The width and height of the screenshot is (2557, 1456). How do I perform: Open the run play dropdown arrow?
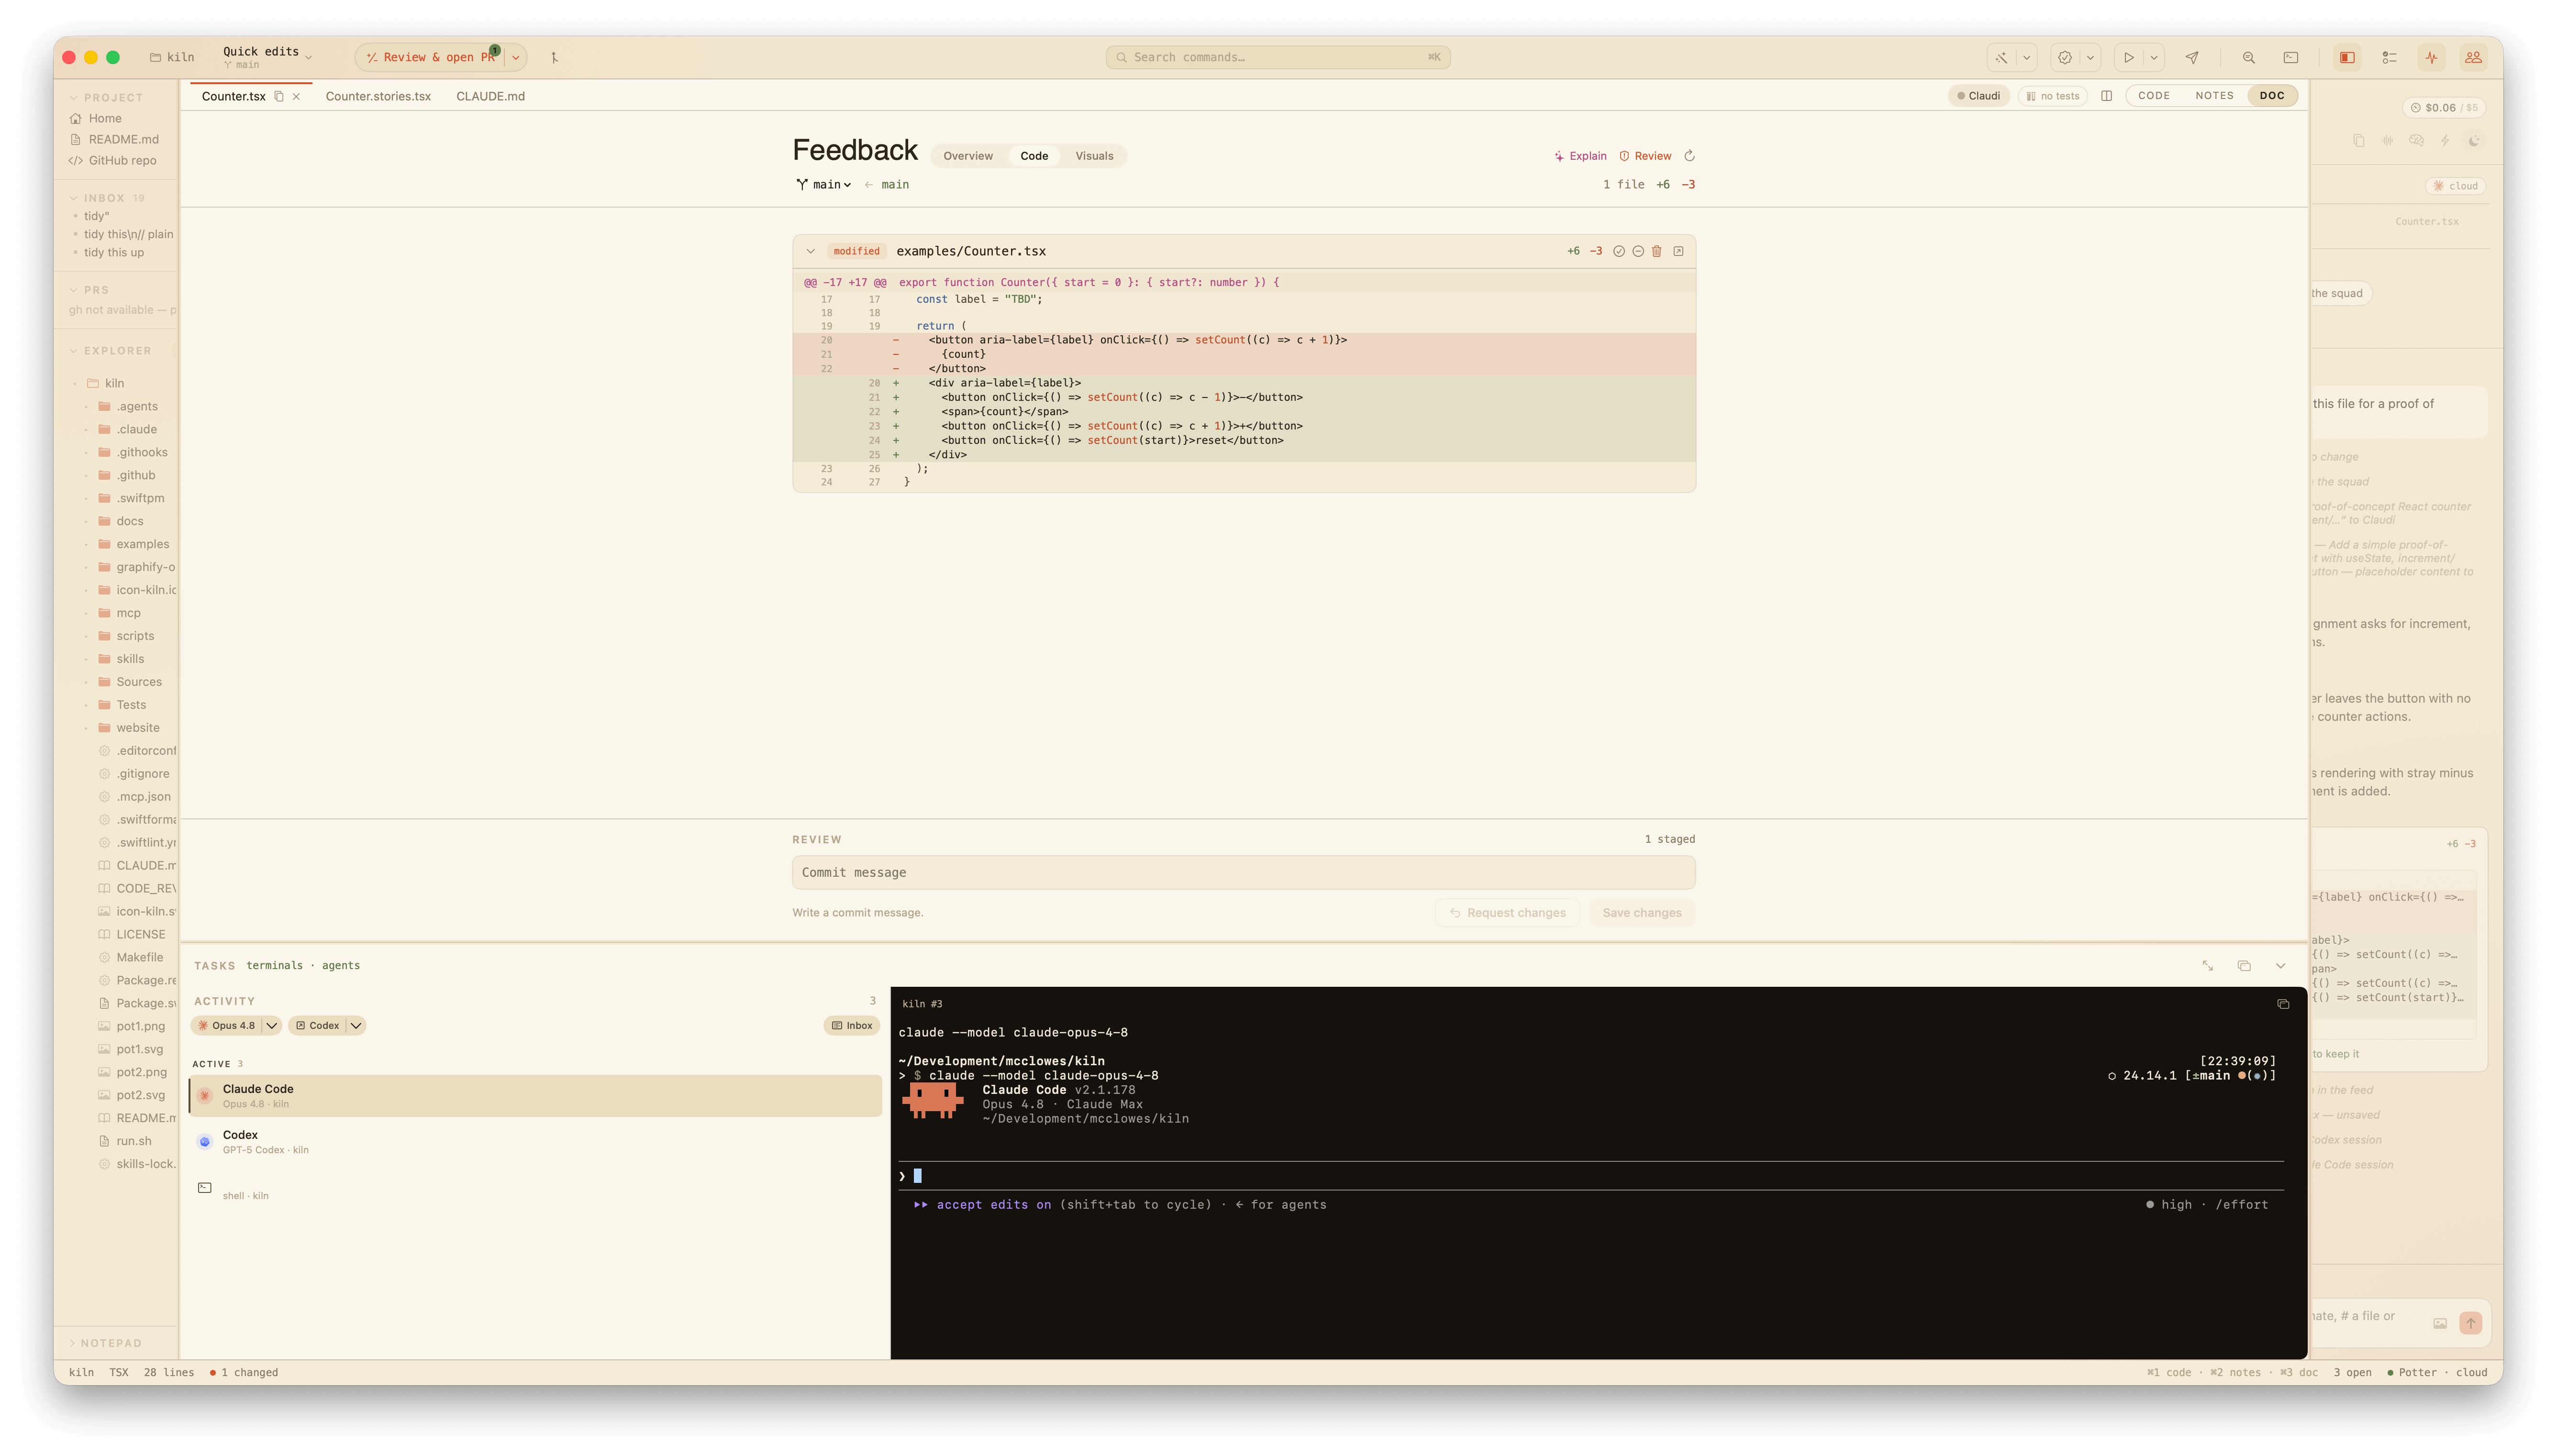pos(2154,57)
